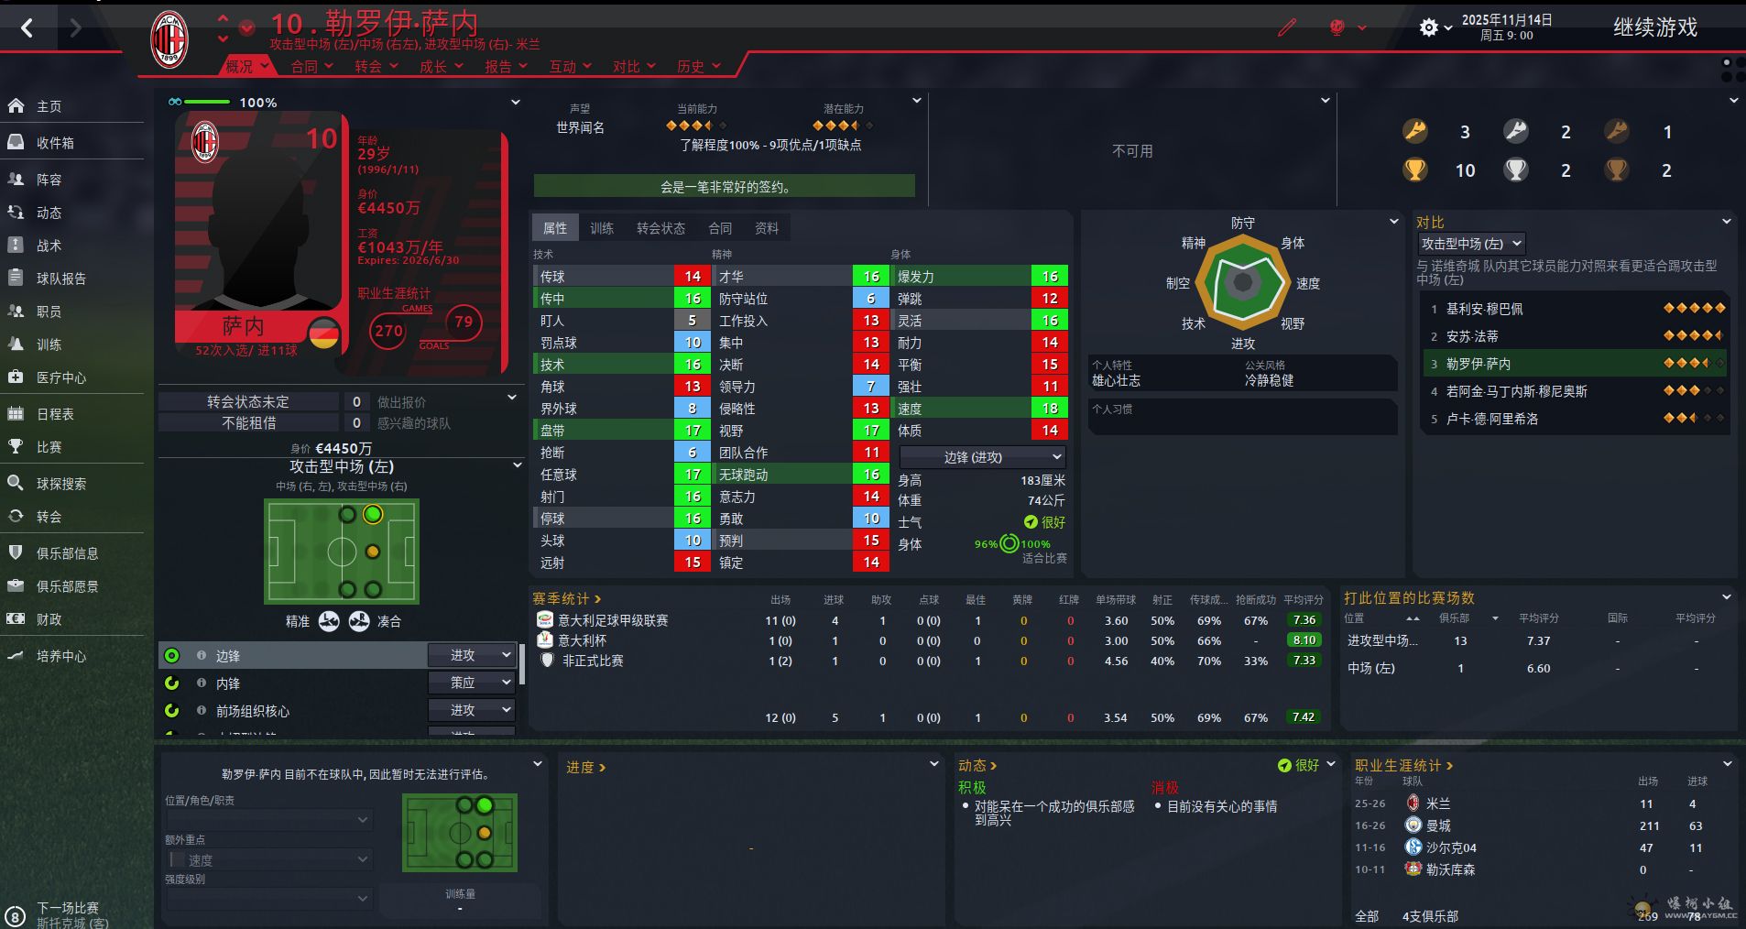Image resolution: width=1746 pixels, height=929 pixels.
Task: Click the AC Milan club badge in header
Action: point(169,40)
